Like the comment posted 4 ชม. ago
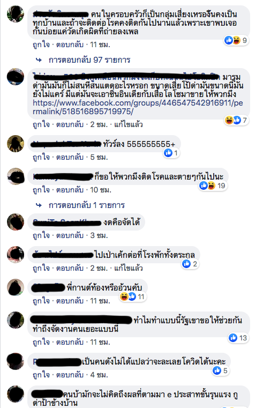 [41, 375]
